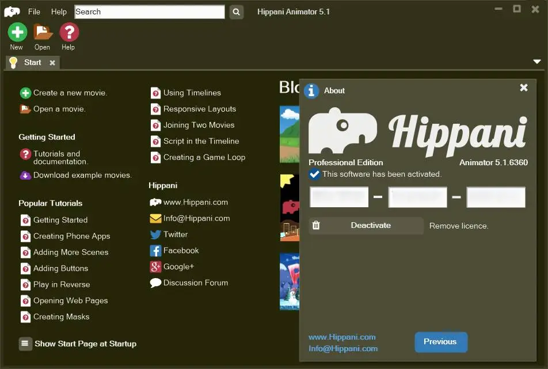
Task: Click the red Help question mark toolbar icon
Action: point(69,32)
